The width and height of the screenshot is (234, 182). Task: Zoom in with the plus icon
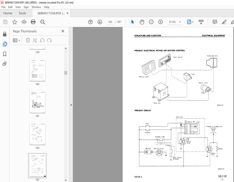click(160, 22)
